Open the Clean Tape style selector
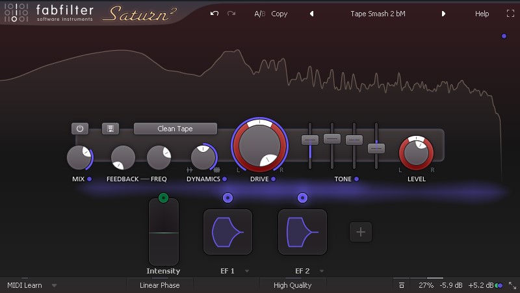520x293 pixels. pyautogui.click(x=175, y=129)
